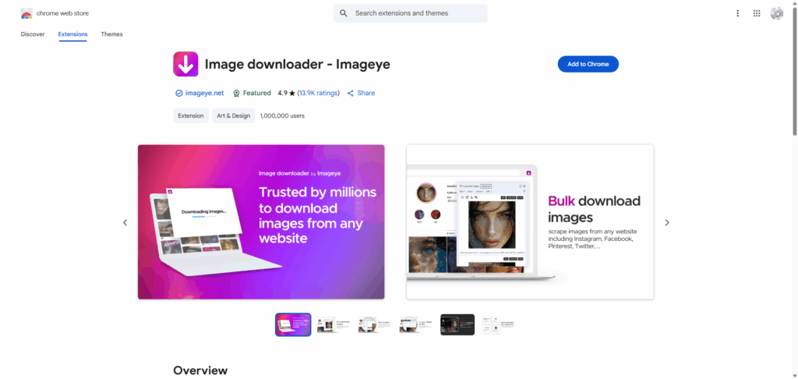This screenshot has height=379, width=798.
Task: Select the fifth dark carousel thumbnail
Action: click(x=457, y=324)
